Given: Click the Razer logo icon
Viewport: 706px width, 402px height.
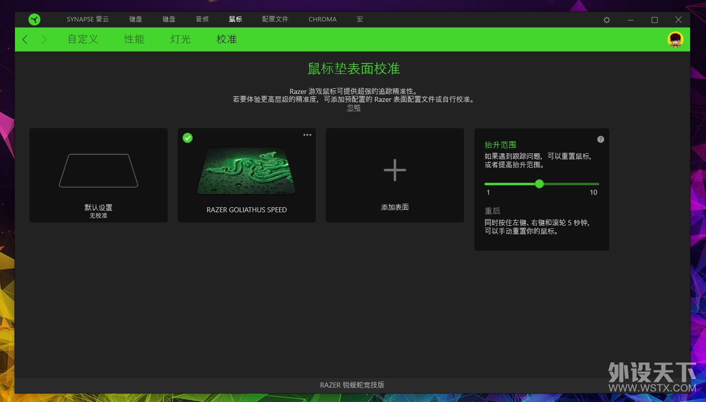Looking at the screenshot, I should click(x=34, y=19).
